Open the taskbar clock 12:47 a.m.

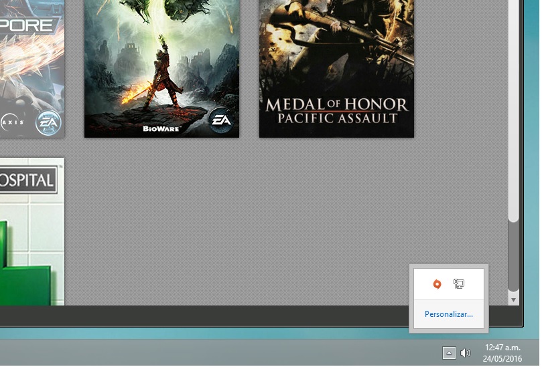(x=502, y=347)
